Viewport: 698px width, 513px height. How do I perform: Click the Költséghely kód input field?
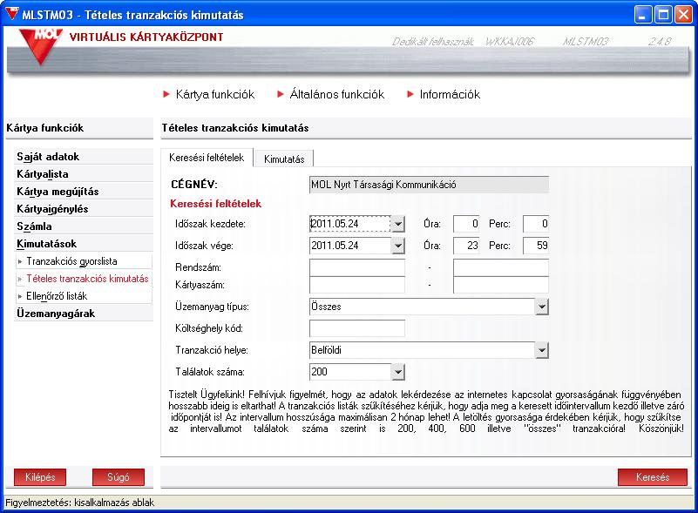tap(357, 328)
